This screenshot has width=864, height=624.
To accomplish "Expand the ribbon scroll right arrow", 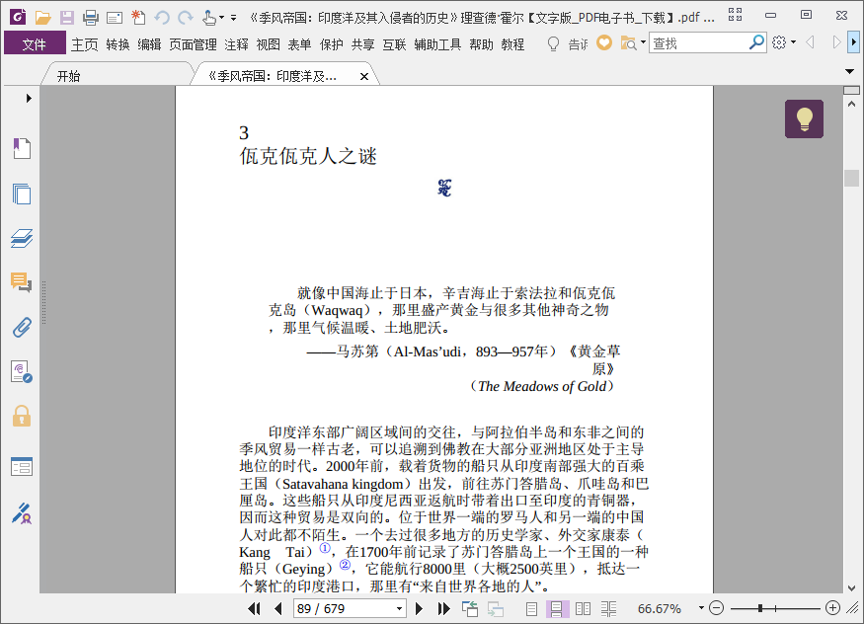I will click(x=853, y=41).
